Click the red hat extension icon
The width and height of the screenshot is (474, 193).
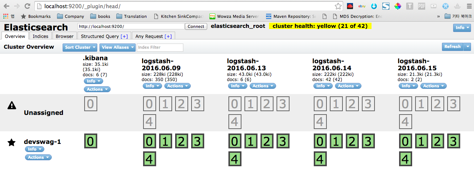pyautogui.click(x=350, y=6)
